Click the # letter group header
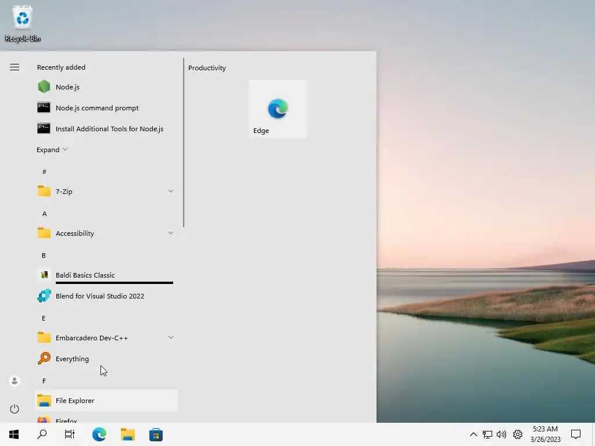 [x=44, y=172]
